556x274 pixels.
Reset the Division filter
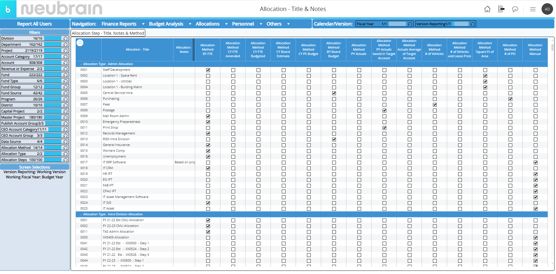coord(66,38)
